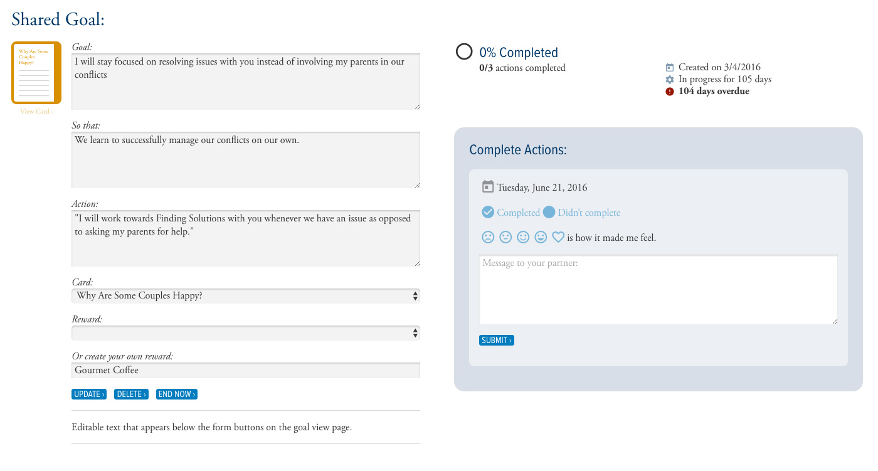Viewport: 878px width, 471px height.
Task: Choose the slight smile face mood icon
Action: [x=522, y=237]
